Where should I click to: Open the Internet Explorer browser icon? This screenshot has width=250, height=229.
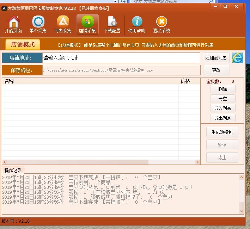pyautogui.click(x=238, y=58)
